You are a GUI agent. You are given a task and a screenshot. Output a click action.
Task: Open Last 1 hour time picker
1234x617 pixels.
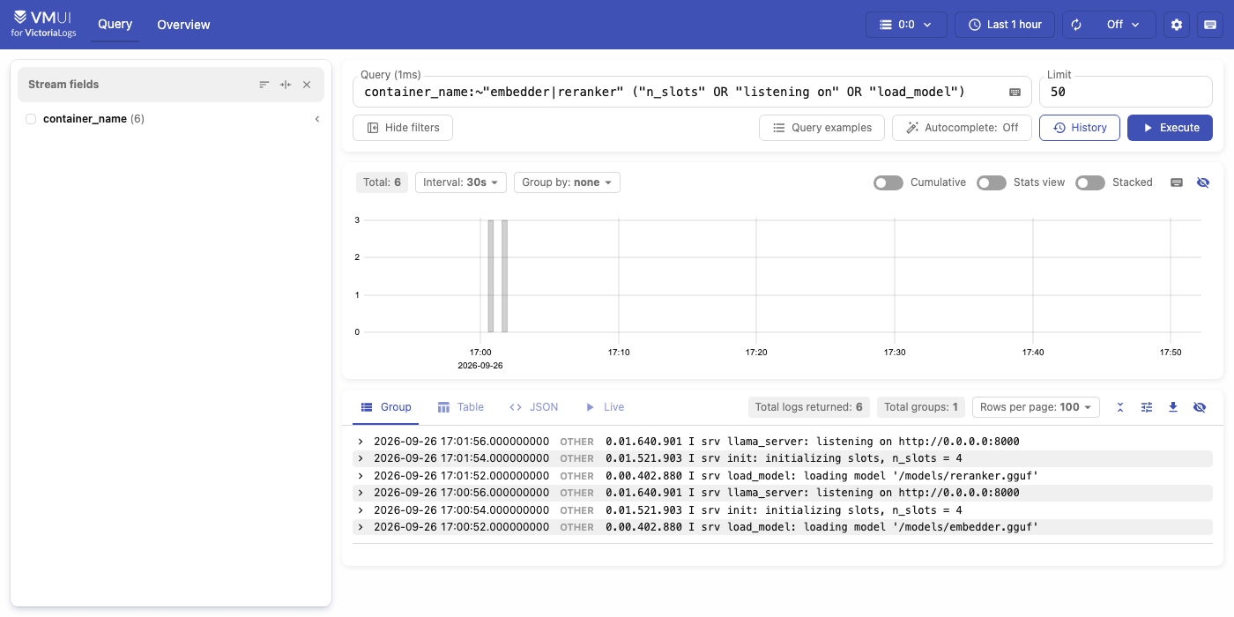click(1005, 25)
